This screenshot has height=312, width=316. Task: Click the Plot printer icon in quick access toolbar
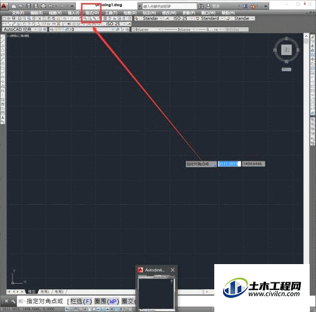(x=43, y=6)
